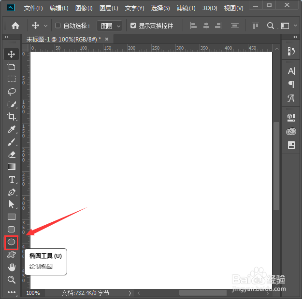Open the Glyphs panel icon
This screenshot has width=302, height=299.
coord(291,98)
